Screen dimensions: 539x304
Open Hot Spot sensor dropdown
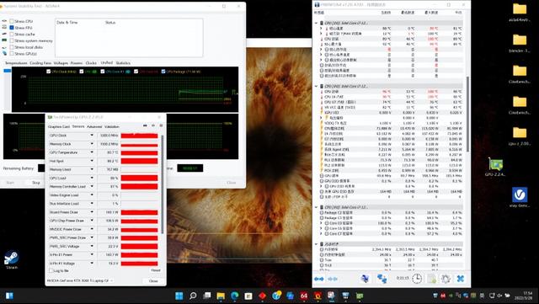click(x=92, y=161)
